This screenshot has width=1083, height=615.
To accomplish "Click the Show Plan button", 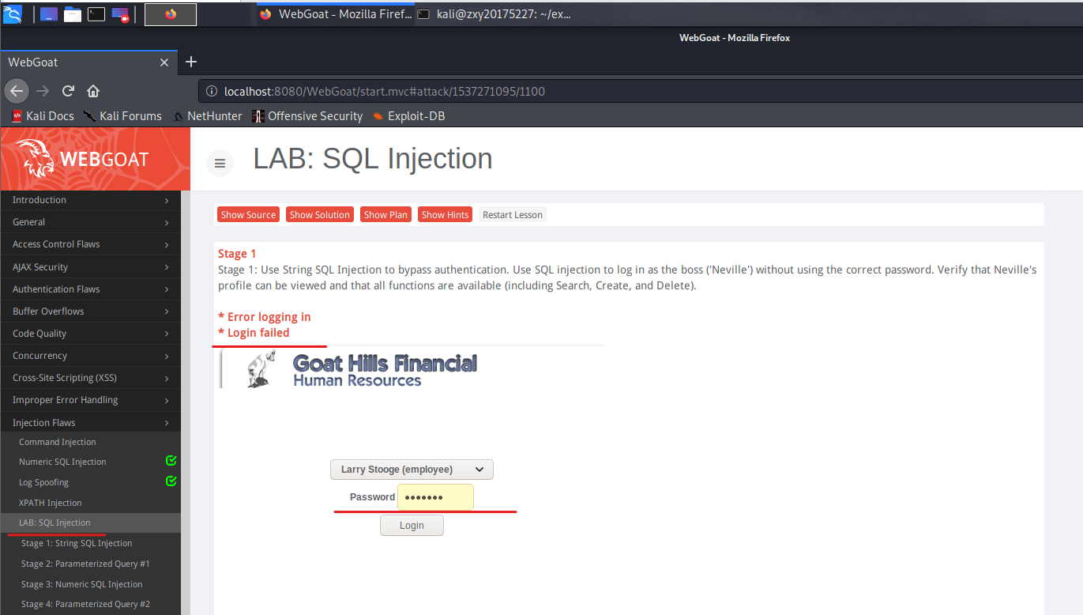I will pos(385,214).
